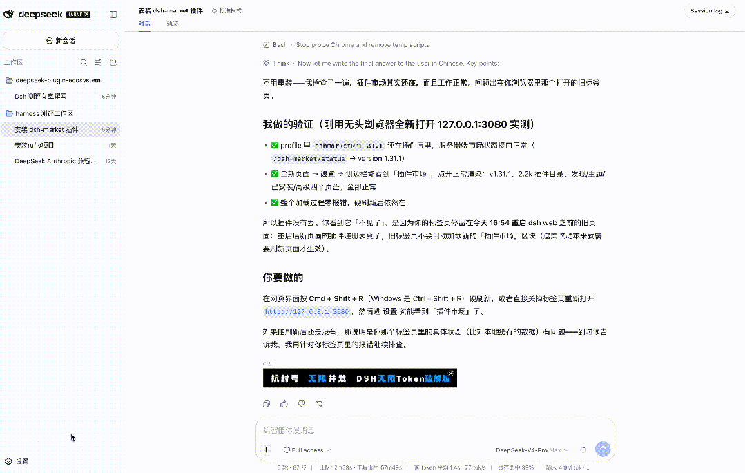This screenshot has width=745, height=473.
Task: Open the Session log dropdown
Action: pos(710,11)
